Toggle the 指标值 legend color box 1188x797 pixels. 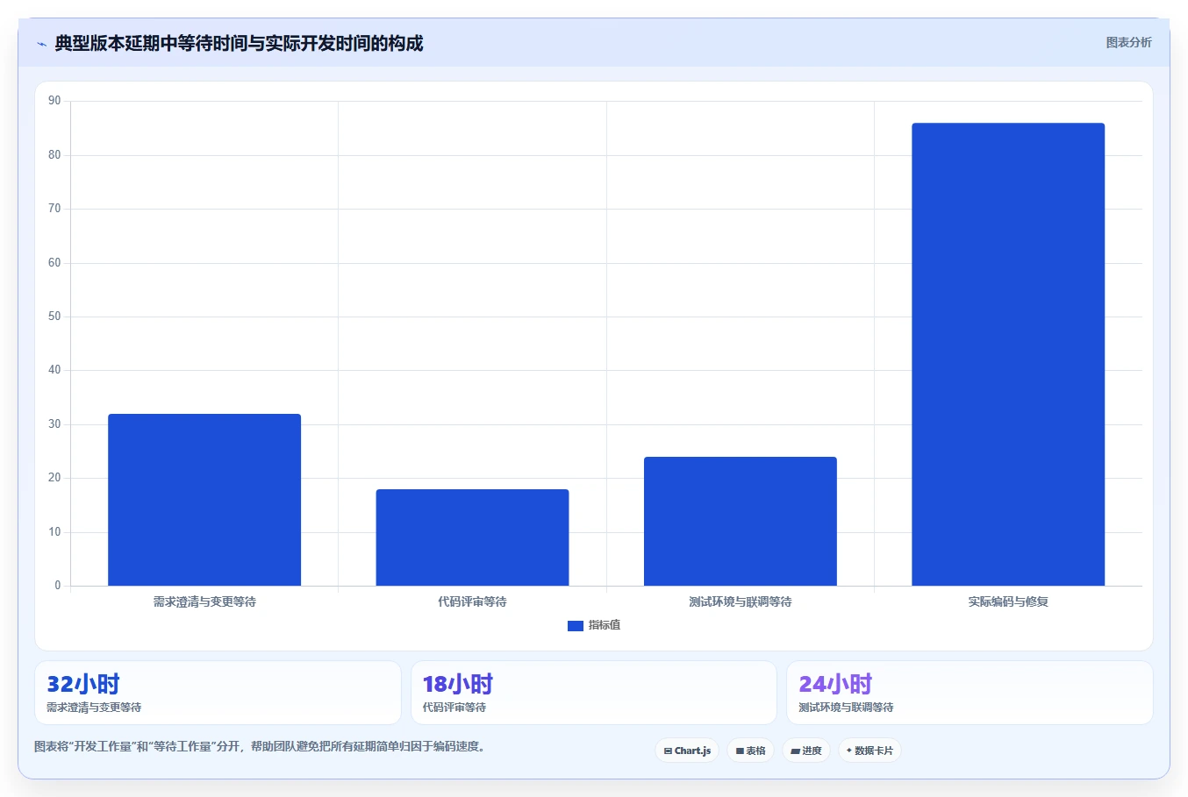[x=576, y=626]
